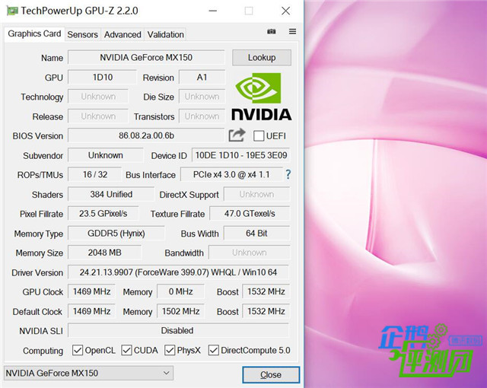Click the Name field showing NVIDIA GeForce MX150
The width and height of the screenshot is (487, 388).
(x=146, y=57)
